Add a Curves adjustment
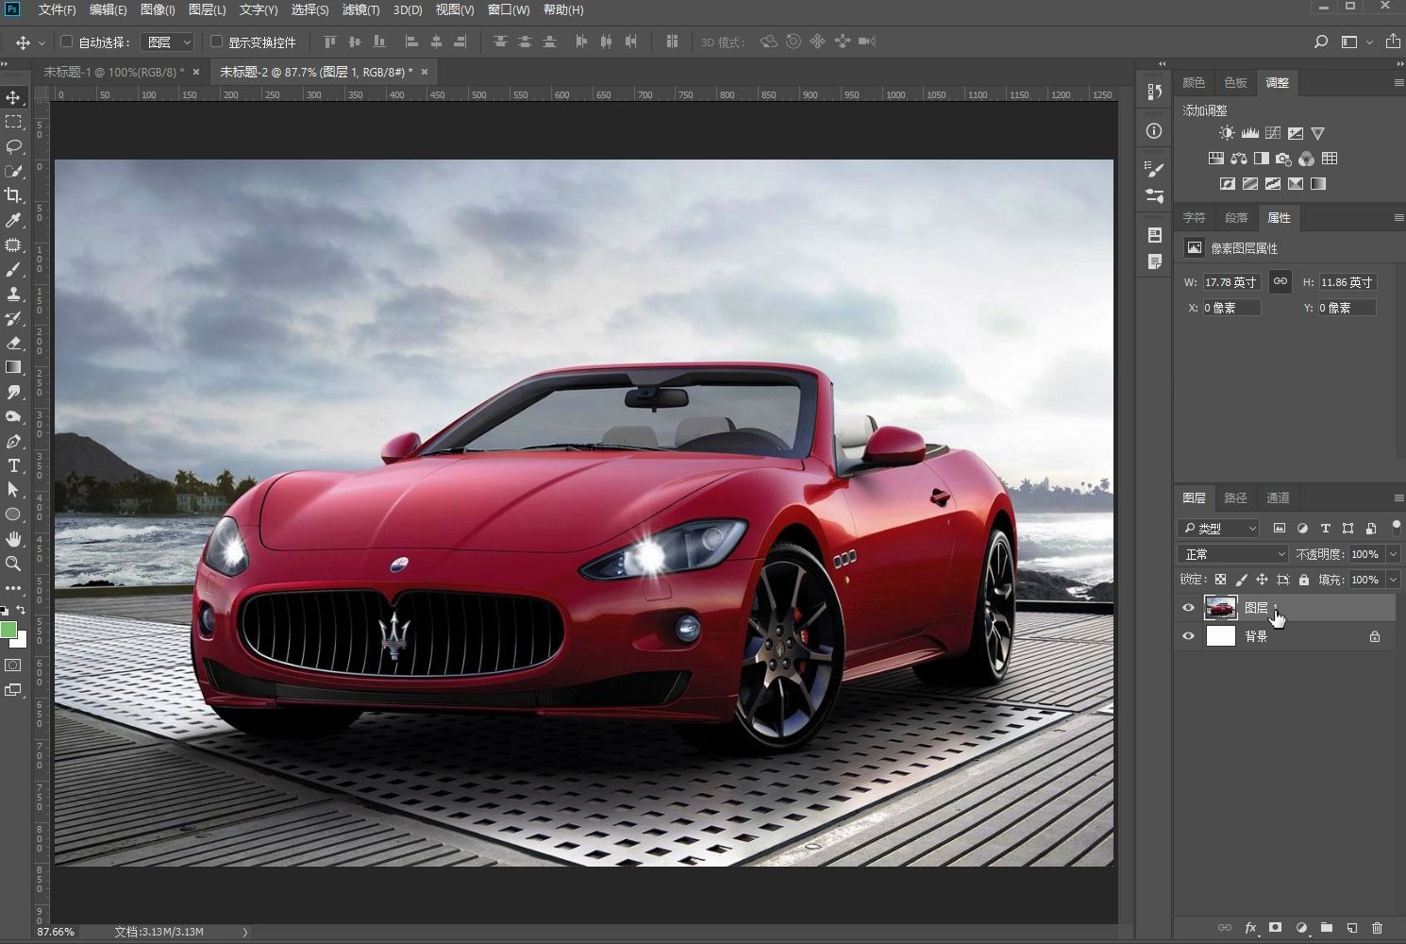The height and width of the screenshot is (944, 1406). pyautogui.click(x=1273, y=133)
